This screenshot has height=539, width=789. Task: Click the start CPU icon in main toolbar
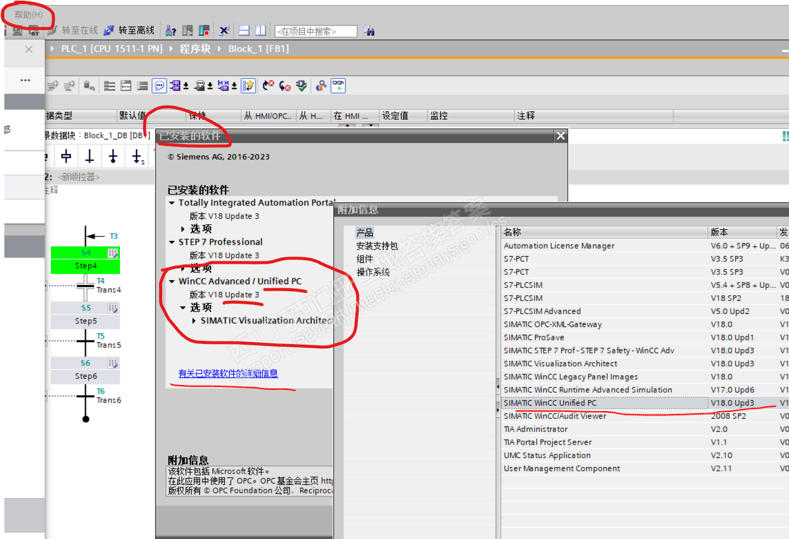[x=187, y=30]
